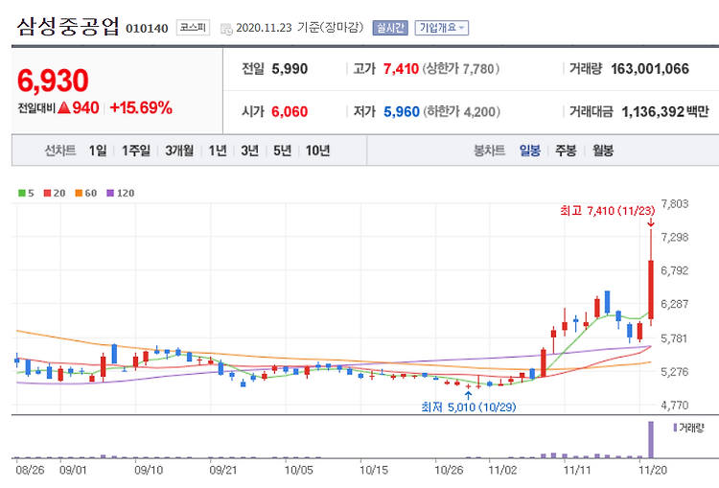This screenshot has width=719, height=488.
Task: Select the 1일 line chart period
Action: click(98, 151)
